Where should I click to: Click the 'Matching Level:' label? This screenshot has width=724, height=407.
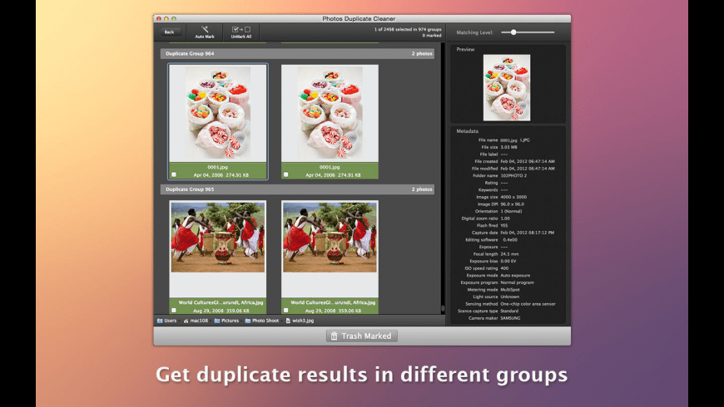[474, 32]
